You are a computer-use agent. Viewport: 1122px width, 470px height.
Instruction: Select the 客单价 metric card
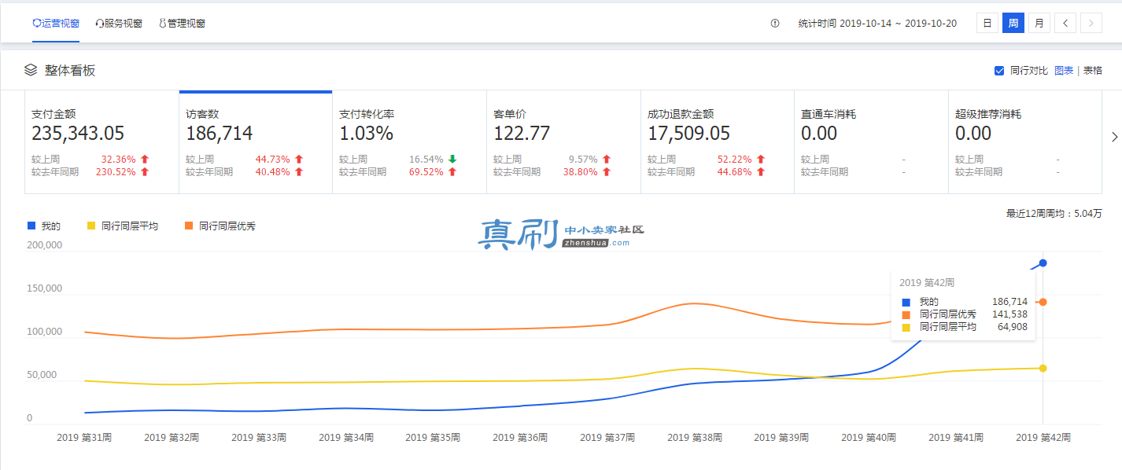click(x=563, y=142)
